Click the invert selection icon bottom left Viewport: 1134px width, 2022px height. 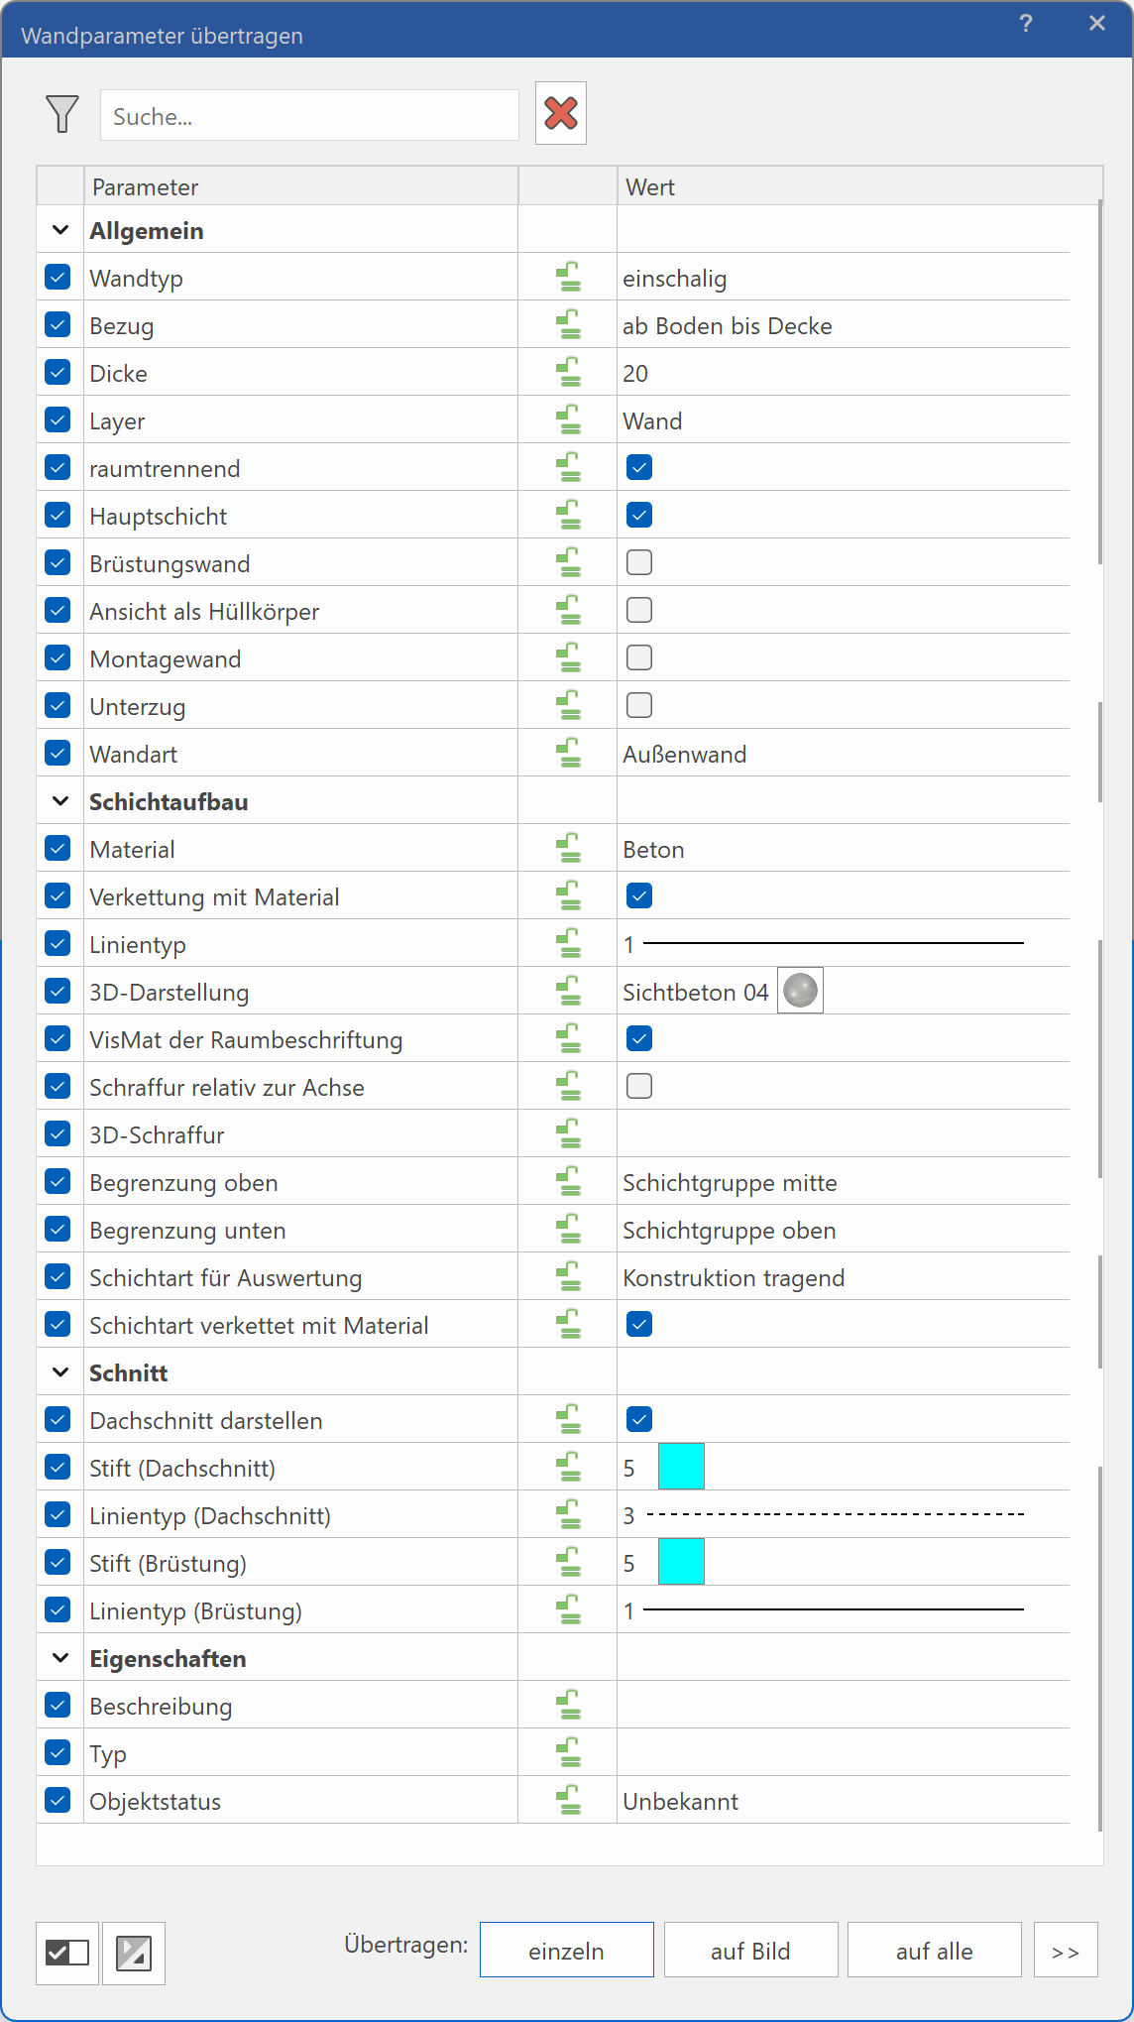(x=134, y=1954)
